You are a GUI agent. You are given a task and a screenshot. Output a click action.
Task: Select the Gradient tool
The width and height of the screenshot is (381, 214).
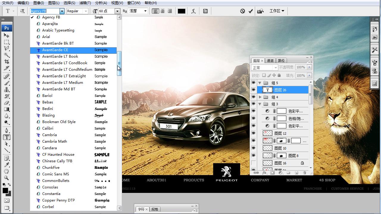click(7, 109)
